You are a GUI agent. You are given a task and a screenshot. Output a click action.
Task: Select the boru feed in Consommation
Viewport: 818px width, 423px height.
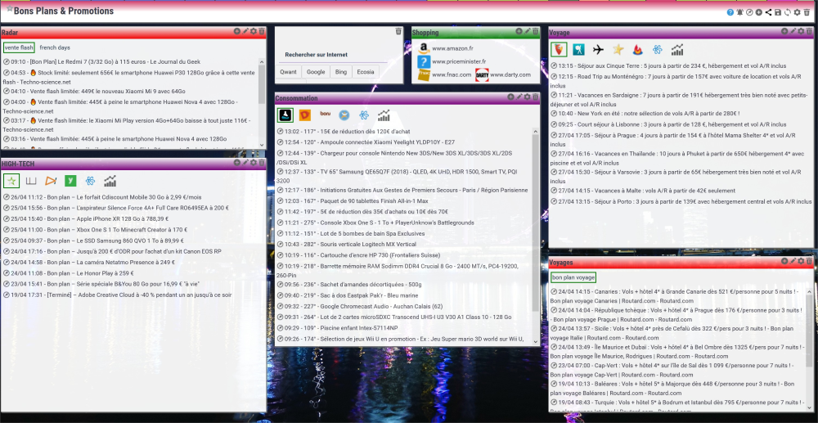click(x=325, y=114)
